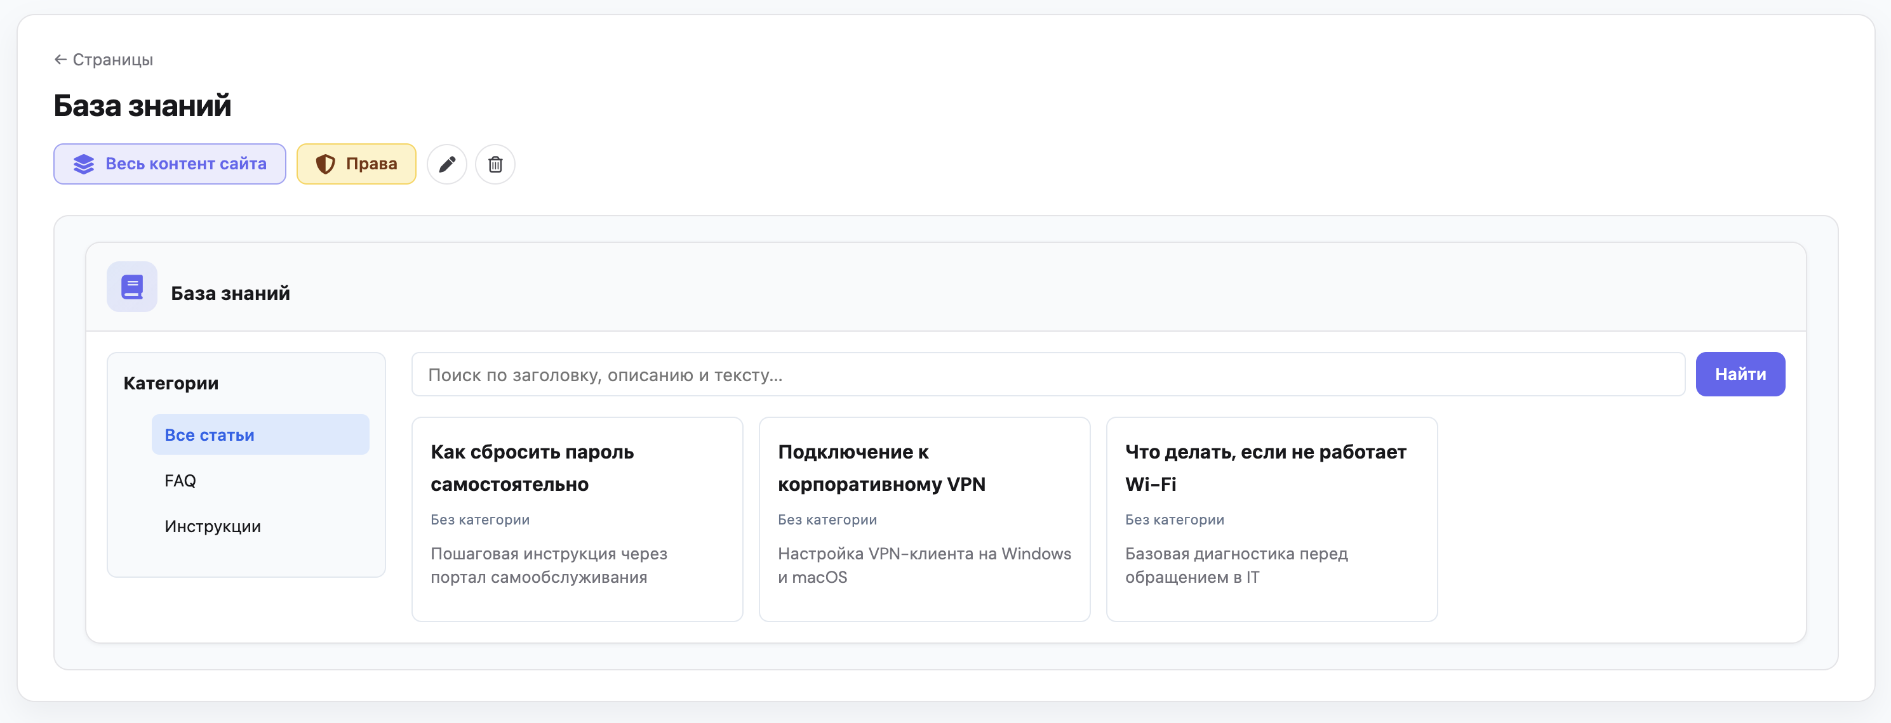The width and height of the screenshot is (1891, 723).
Task: Click the Найти search button
Action: [1741, 374]
